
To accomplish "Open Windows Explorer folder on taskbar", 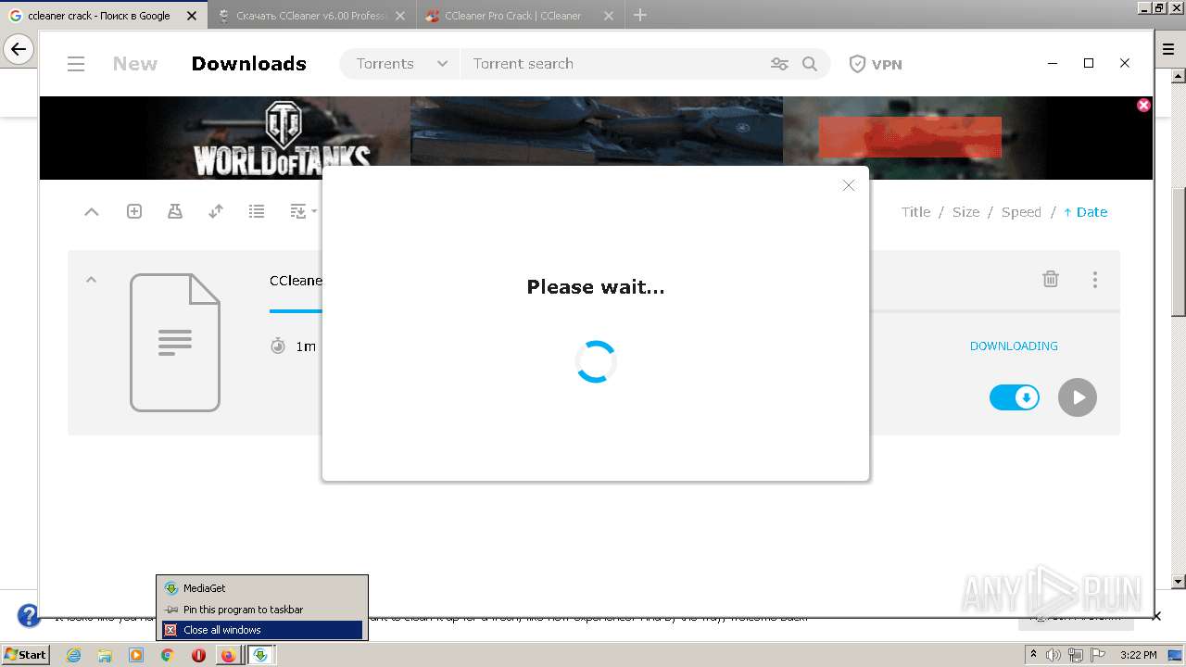I will click(105, 655).
